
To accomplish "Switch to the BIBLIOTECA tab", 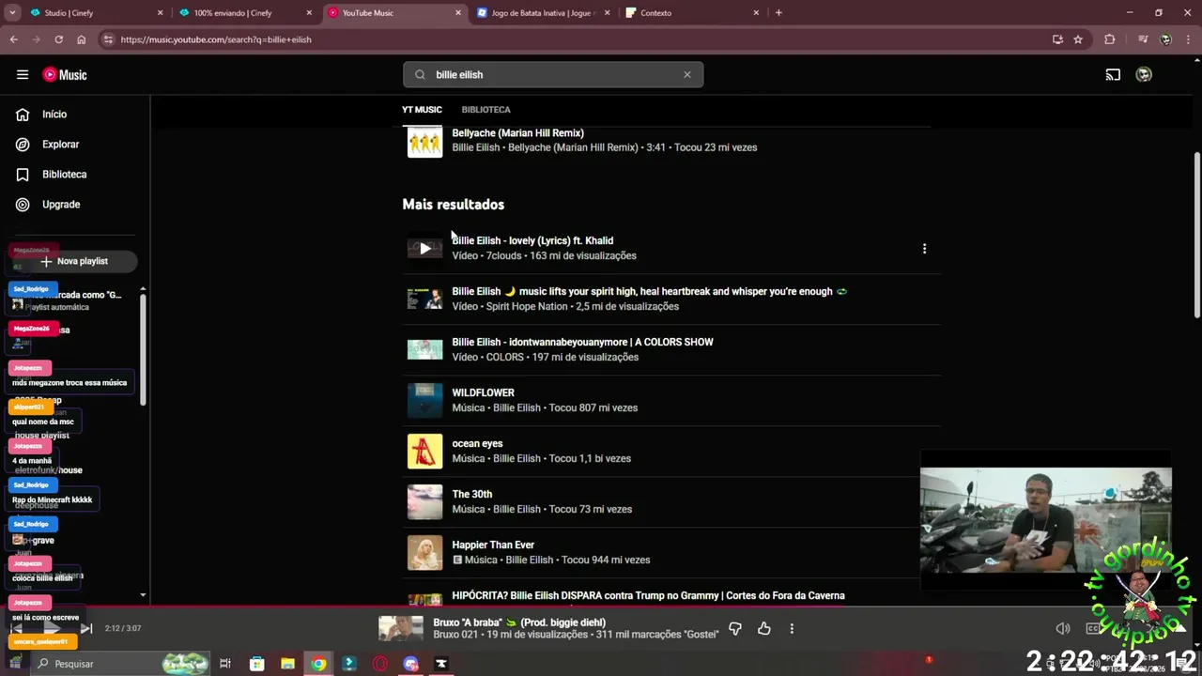I will [x=485, y=110].
